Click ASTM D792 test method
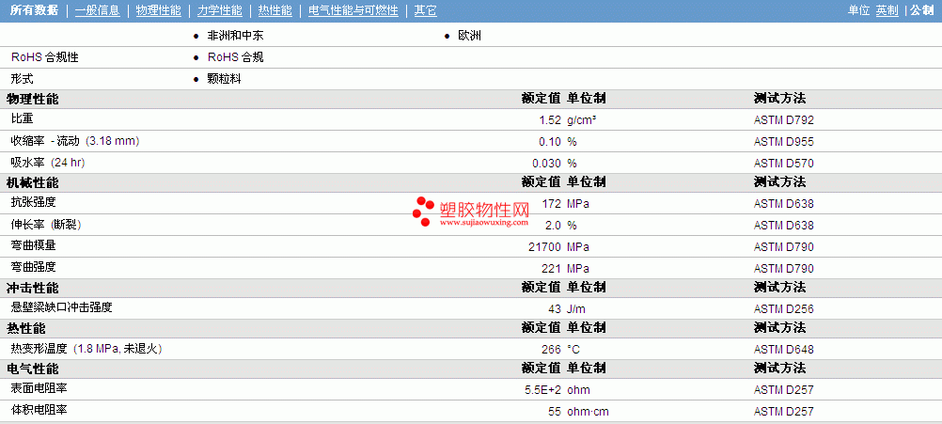942x424 pixels. pyautogui.click(x=784, y=120)
